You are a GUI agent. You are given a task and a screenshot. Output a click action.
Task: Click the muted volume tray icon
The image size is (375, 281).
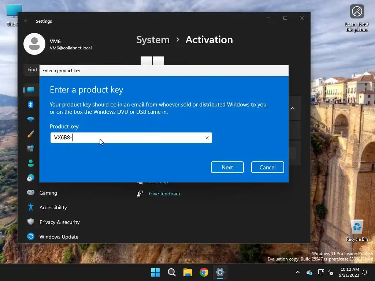pos(331,272)
